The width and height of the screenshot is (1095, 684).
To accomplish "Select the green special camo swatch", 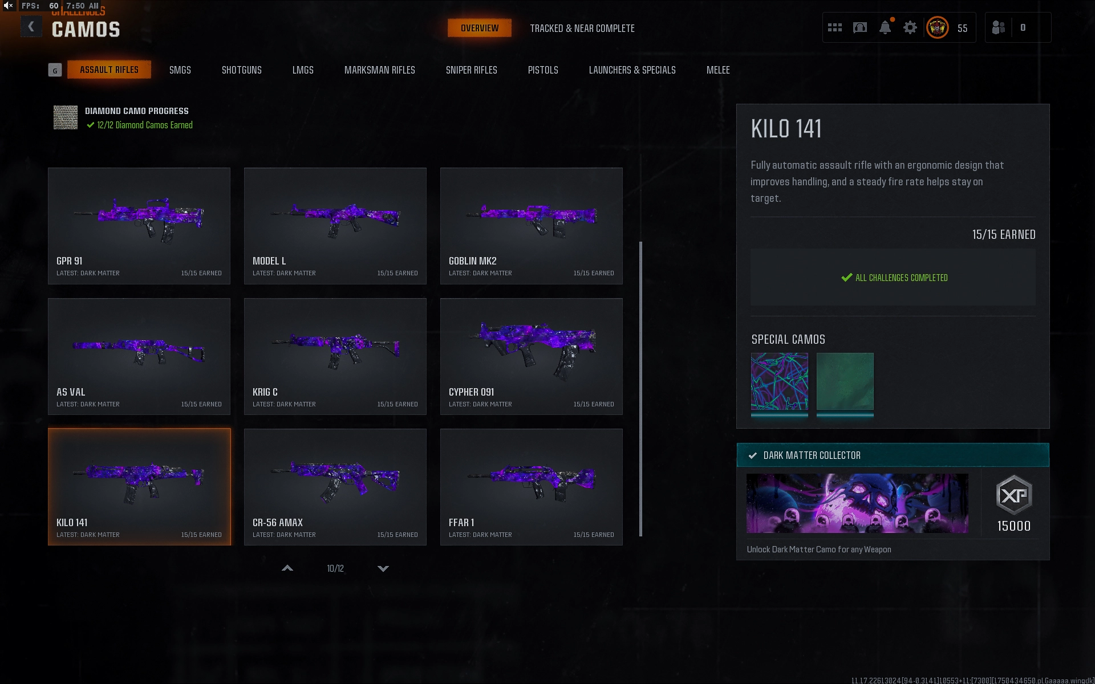I will click(845, 381).
